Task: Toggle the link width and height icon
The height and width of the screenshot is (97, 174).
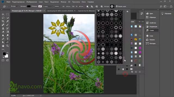Action: point(73,6)
